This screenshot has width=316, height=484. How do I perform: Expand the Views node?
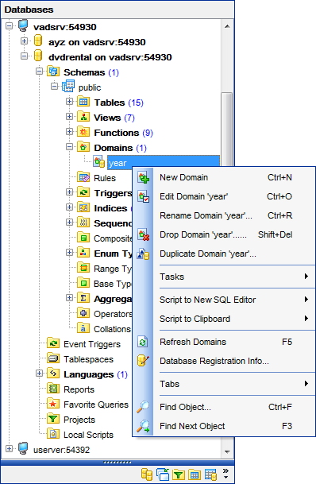(69, 116)
